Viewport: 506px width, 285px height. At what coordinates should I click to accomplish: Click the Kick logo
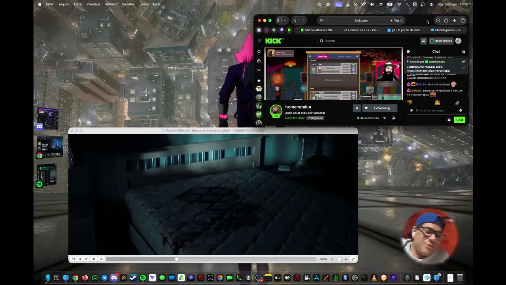274,41
